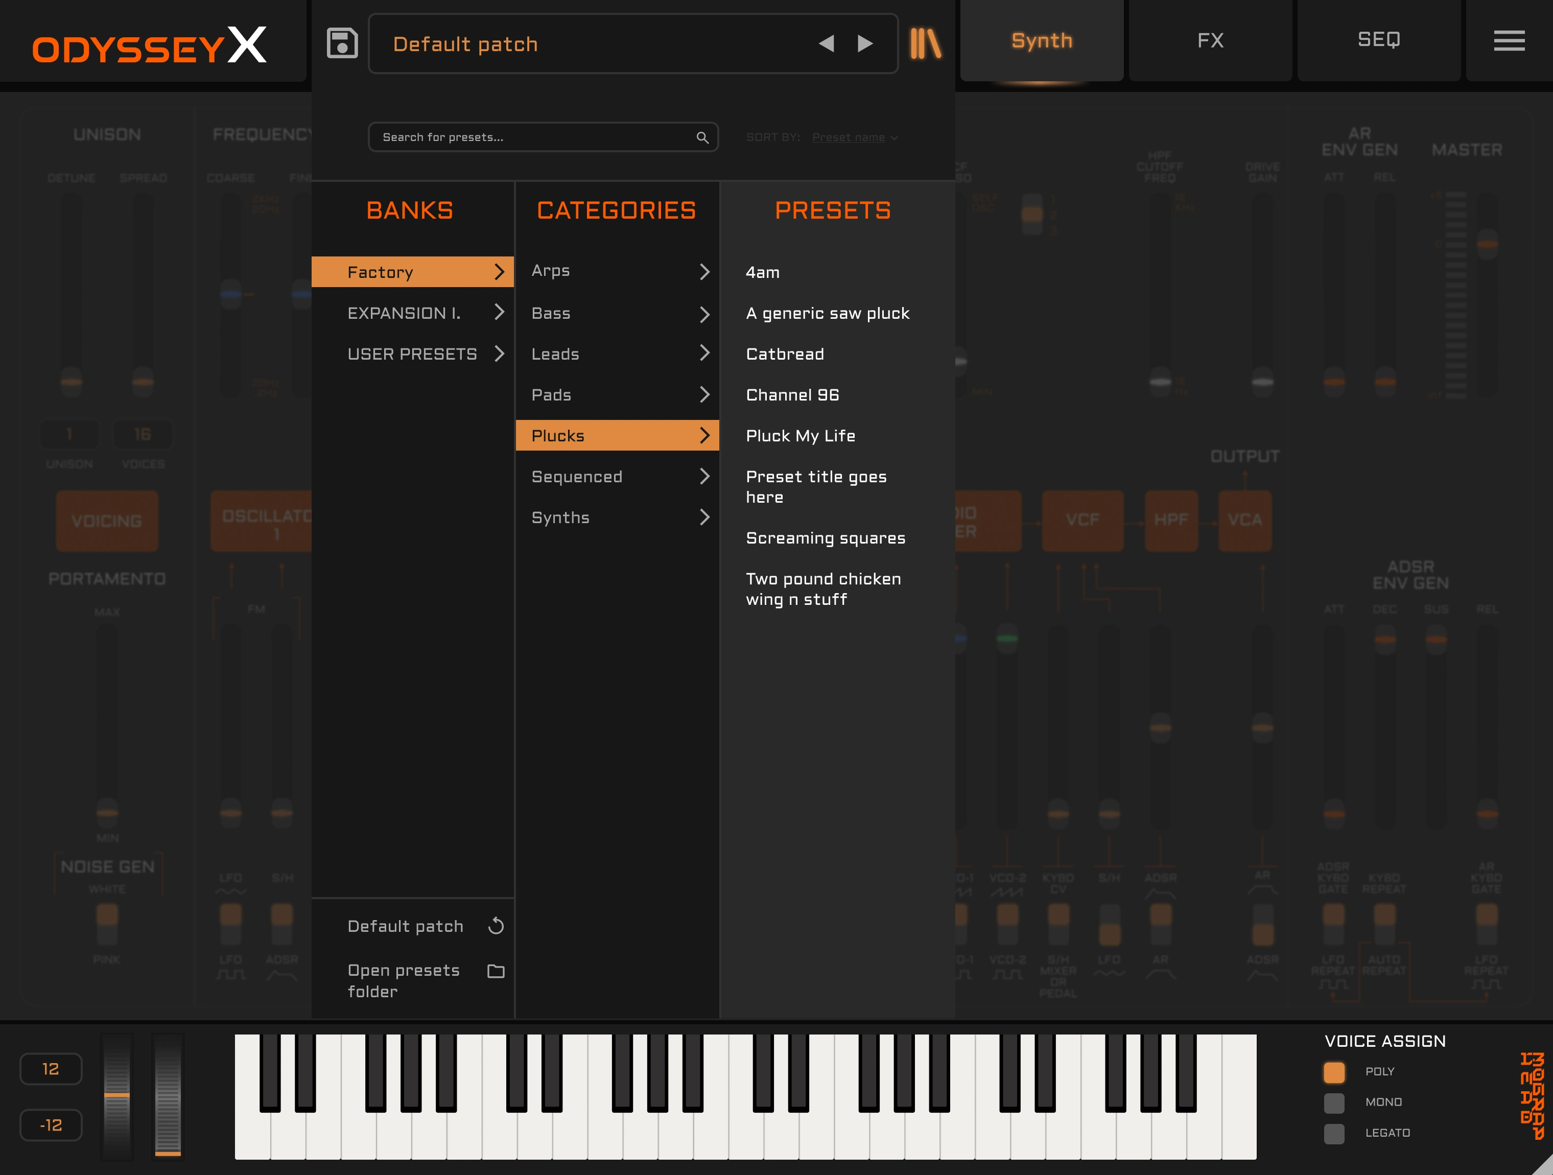Toggle KYBD REPEAT / AUTO REPEAT switch

[1384, 924]
